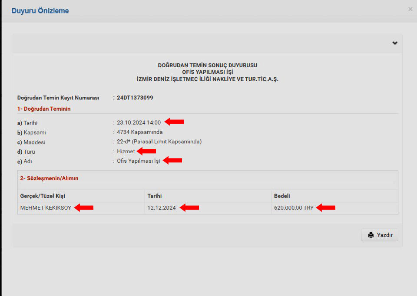417x296 pixels.
Task: Click the '2- Sözleşmenin/Alımın' section heading
Action: (x=49, y=178)
